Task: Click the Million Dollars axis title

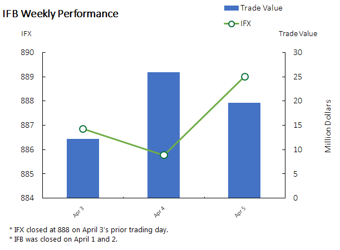Action: click(x=328, y=126)
